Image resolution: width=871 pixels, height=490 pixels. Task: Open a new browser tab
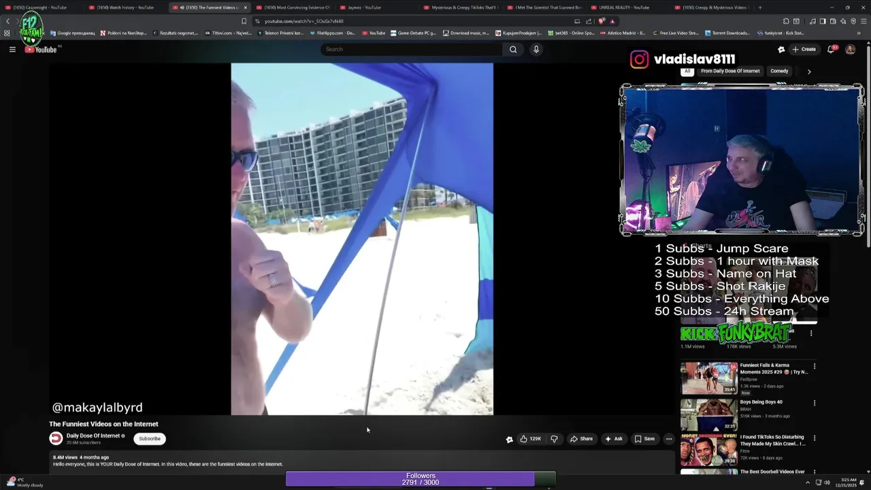[760, 7]
